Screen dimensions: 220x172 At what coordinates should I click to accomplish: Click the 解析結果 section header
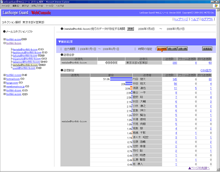tap(136, 42)
